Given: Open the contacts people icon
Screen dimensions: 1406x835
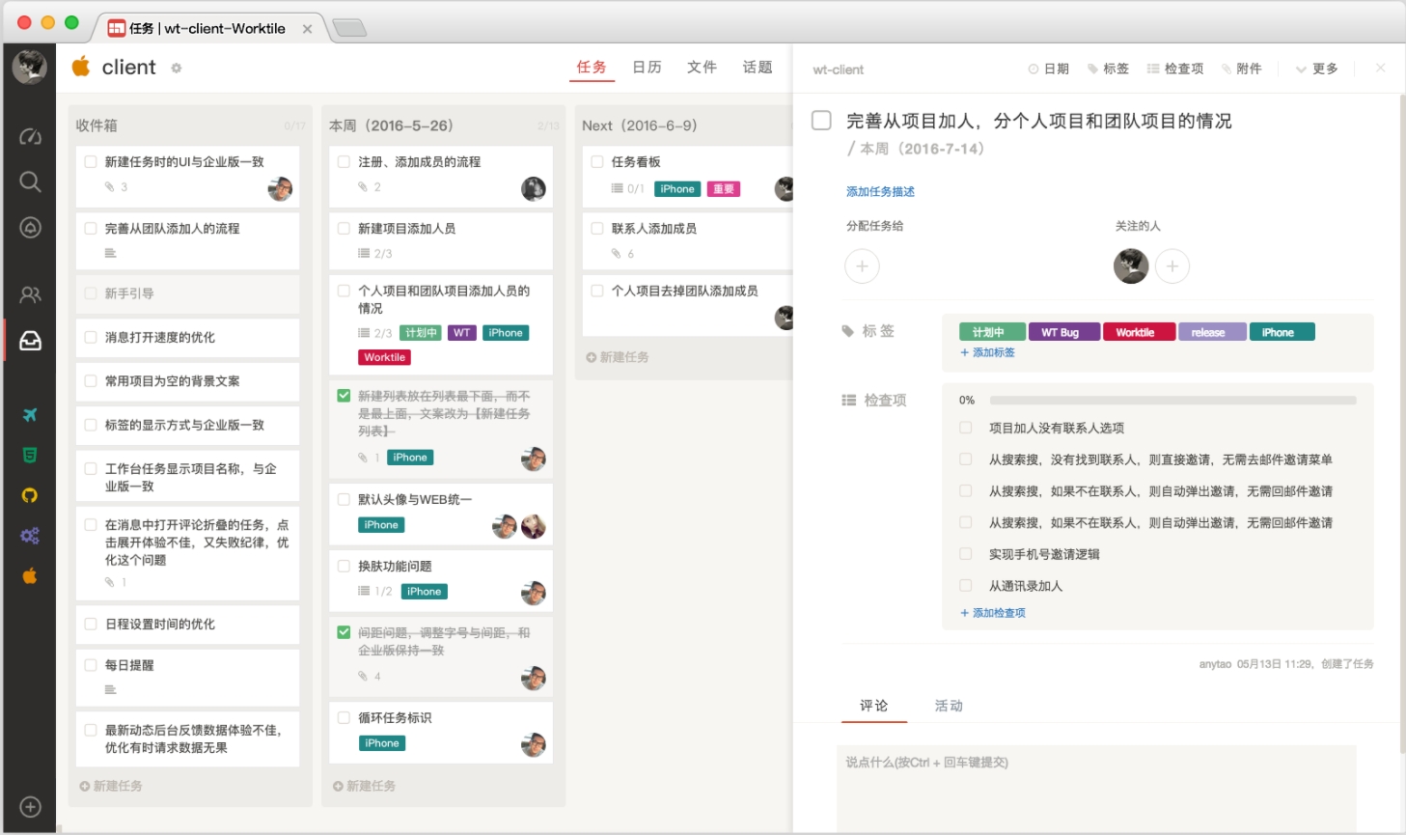Looking at the screenshot, I should [30, 294].
